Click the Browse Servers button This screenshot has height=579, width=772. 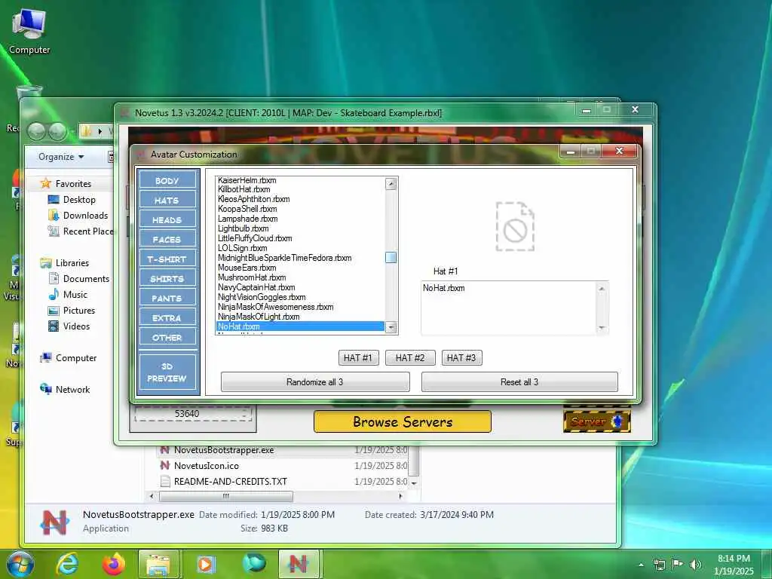[x=403, y=422]
